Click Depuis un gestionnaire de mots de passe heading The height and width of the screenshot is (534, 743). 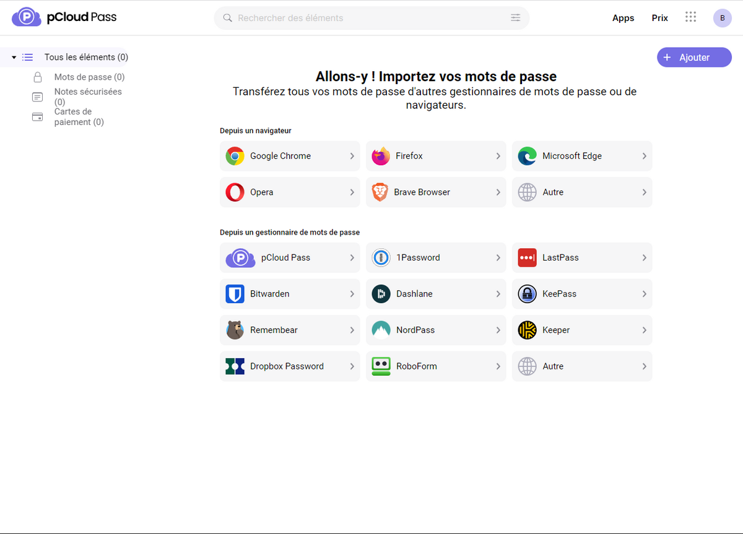click(x=290, y=232)
